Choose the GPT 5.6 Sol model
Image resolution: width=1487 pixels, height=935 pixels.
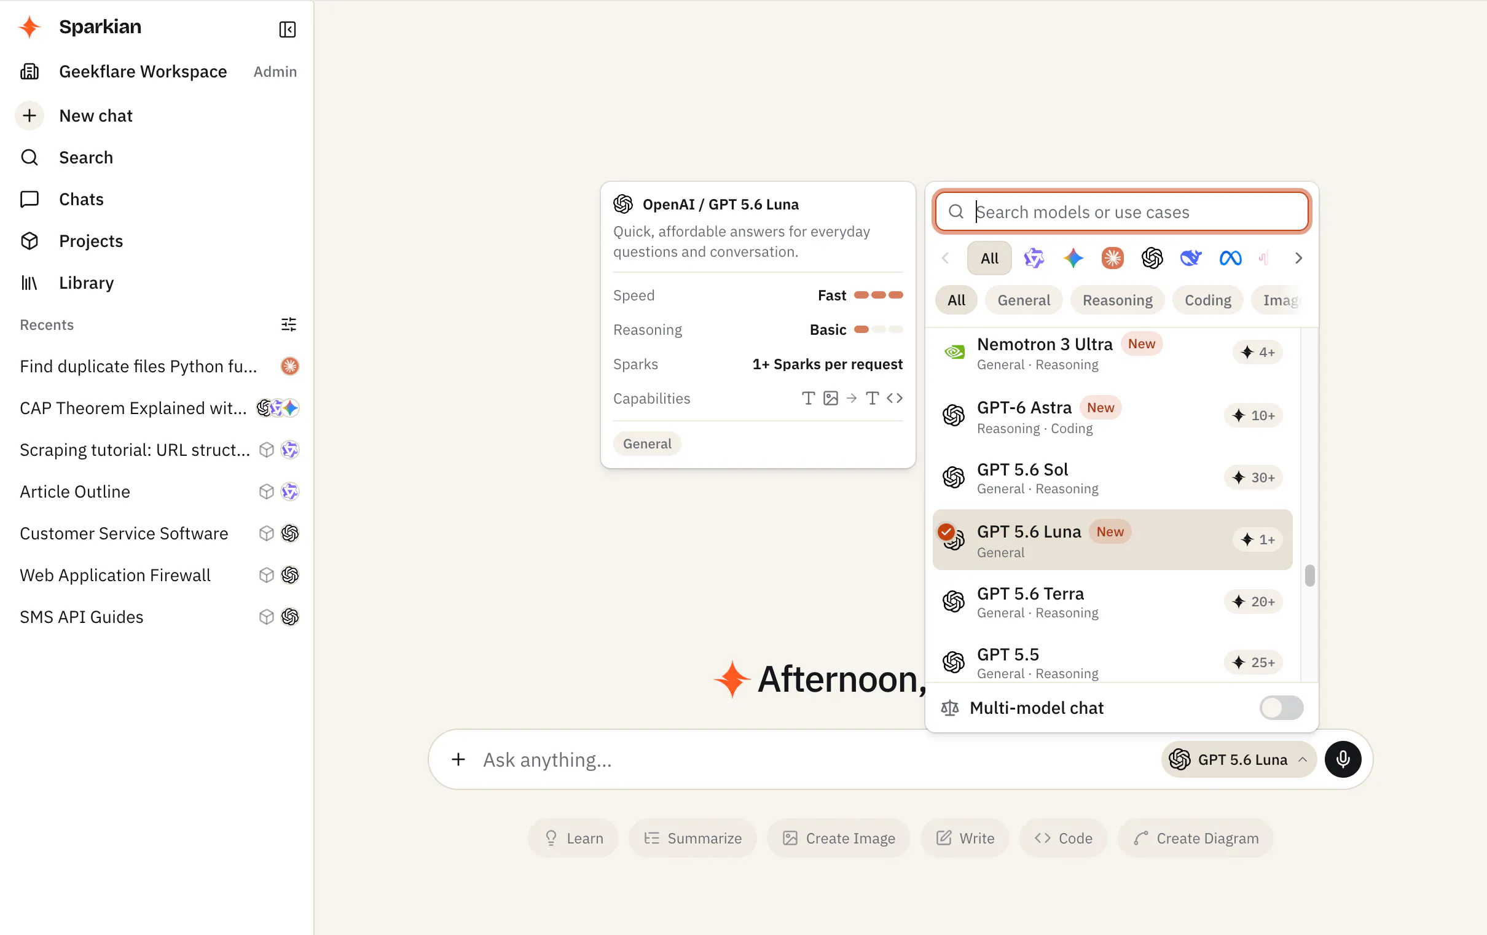coord(1112,478)
